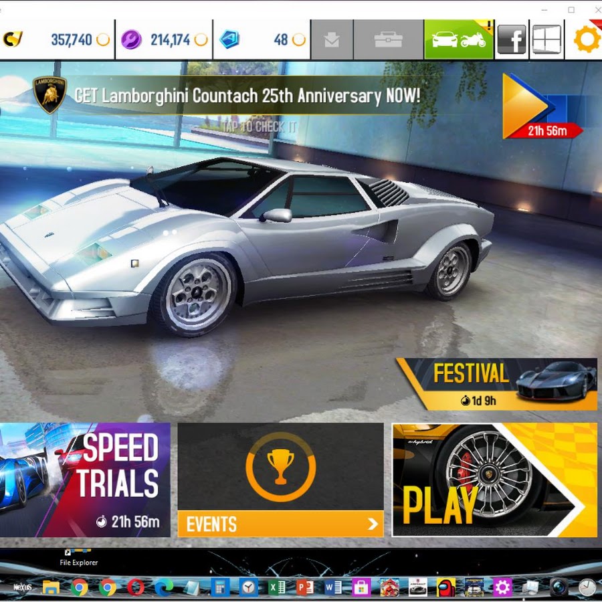Viewport: 602px width, 602px height.
Task: Launch PowerPoint from the dock
Action: click(x=305, y=588)
